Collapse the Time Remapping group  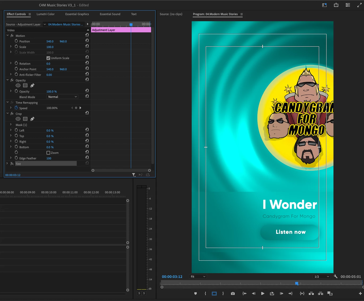click(7, 102)
